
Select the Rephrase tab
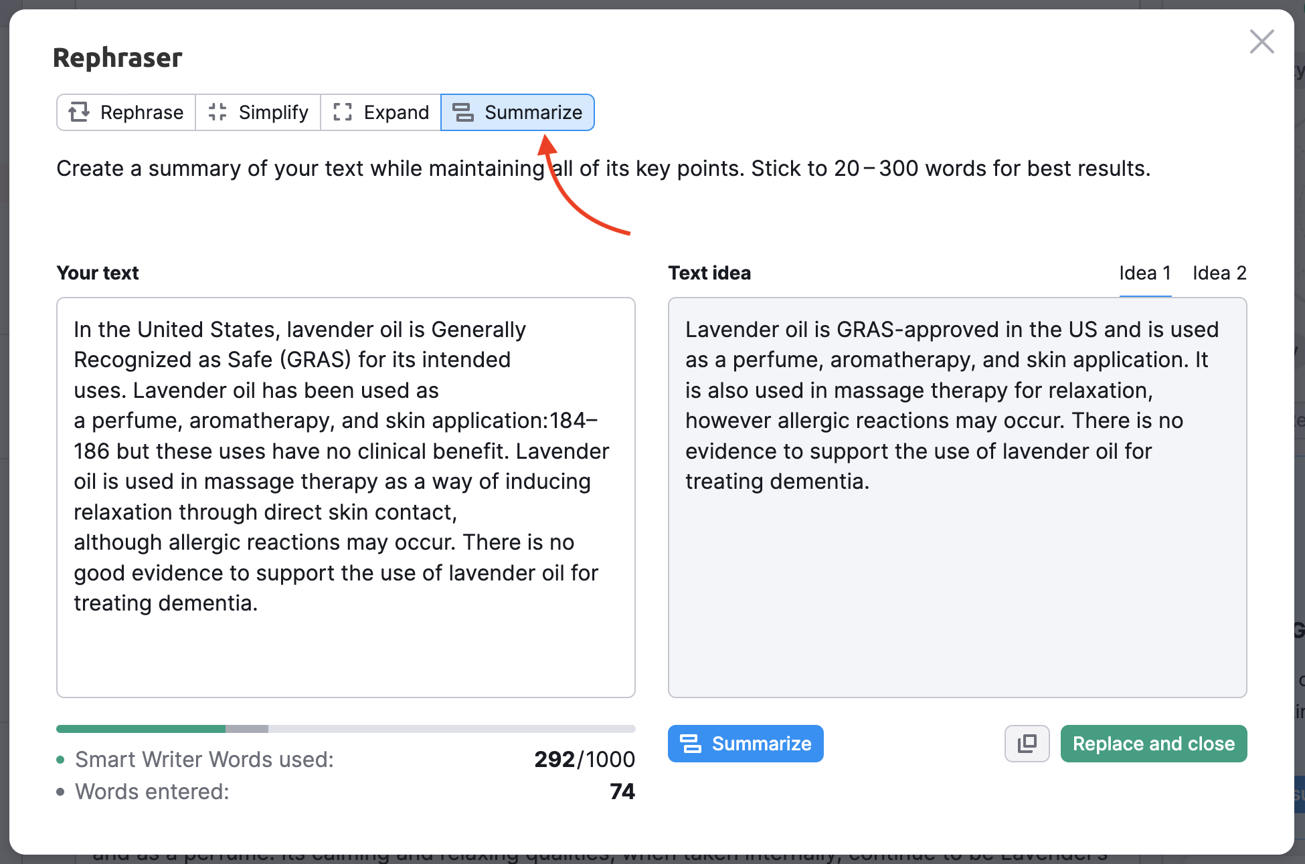click(x=125, y=112)
